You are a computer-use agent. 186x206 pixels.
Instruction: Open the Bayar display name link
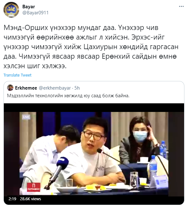pyautogui.click(x=29, y=7)
